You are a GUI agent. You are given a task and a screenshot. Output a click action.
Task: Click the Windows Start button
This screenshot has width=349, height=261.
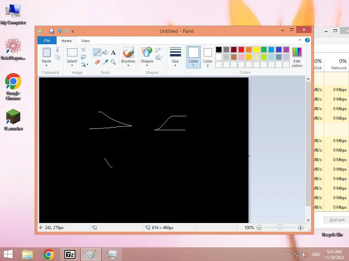[x=8, y=254]
